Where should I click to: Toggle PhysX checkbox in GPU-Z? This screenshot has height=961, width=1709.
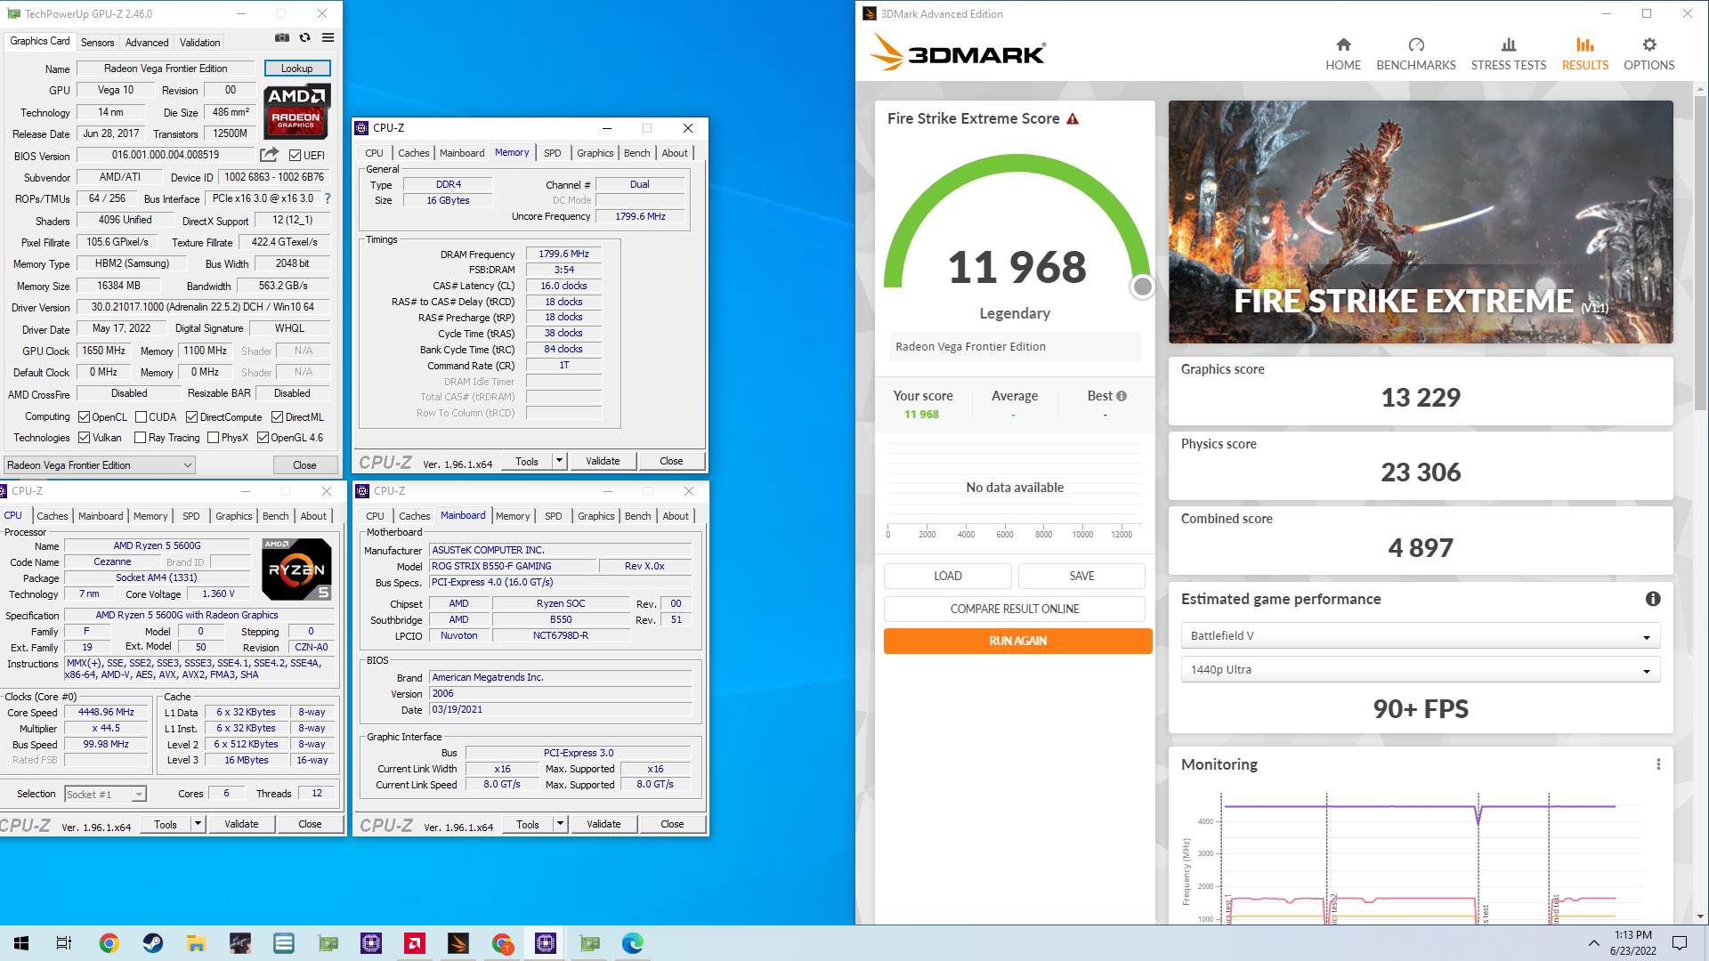coord(213,438)
